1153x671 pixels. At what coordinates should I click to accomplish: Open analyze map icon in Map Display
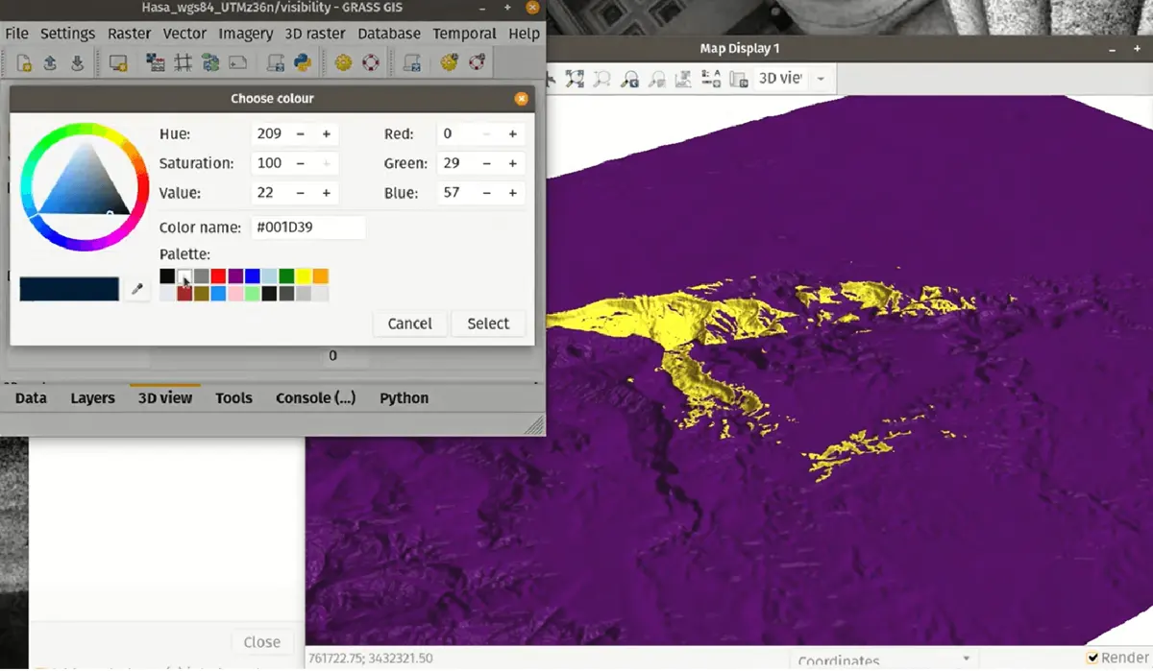click(x=685, y=79)
